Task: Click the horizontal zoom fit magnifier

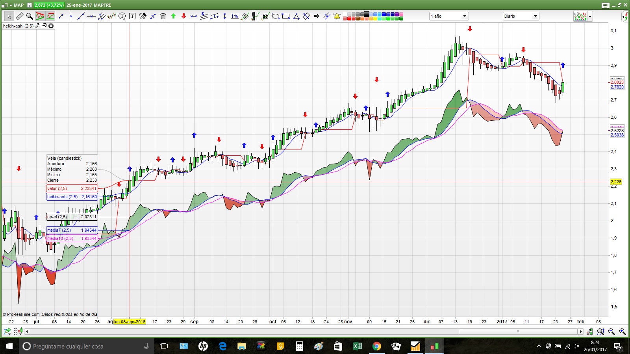Action: click(x=600, y=332)
